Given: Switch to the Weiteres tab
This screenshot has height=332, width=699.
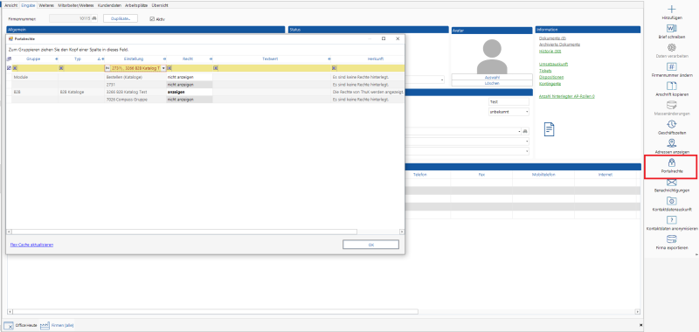Looking at the screenshot, I should pos(47,5).
